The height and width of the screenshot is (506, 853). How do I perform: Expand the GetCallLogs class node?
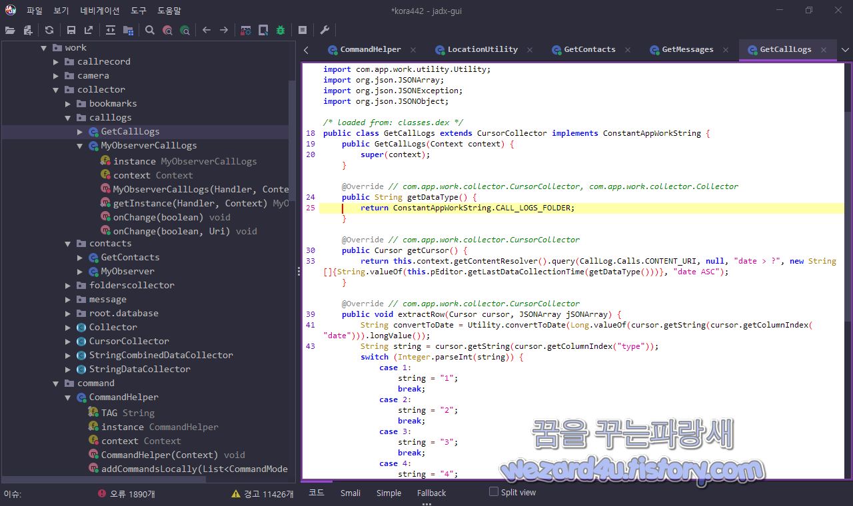click(80, 132)
